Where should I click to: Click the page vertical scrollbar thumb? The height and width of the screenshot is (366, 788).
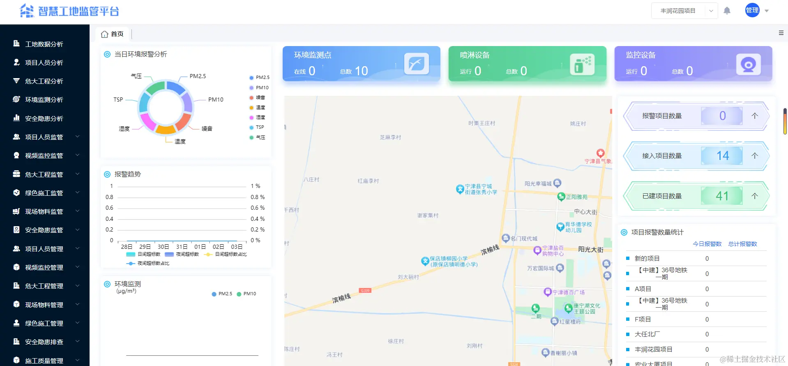[785, 121]
